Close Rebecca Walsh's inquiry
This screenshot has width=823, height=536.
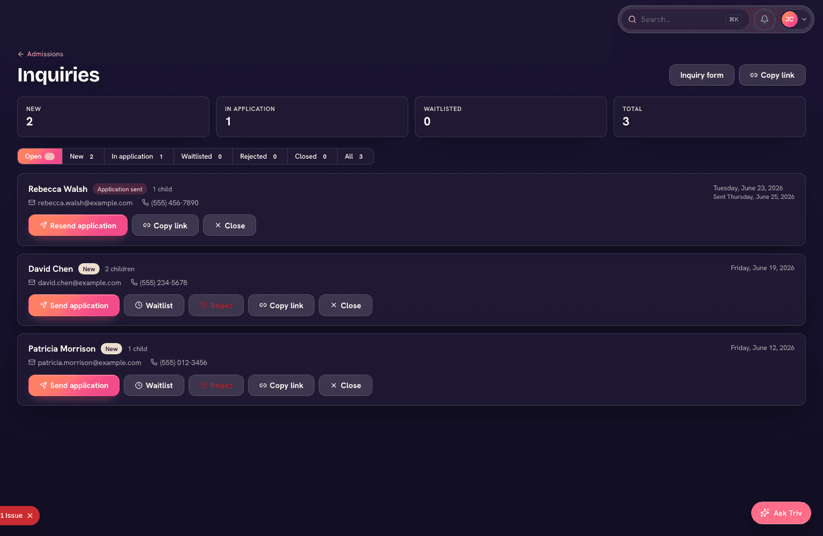[x=229, y=226]
